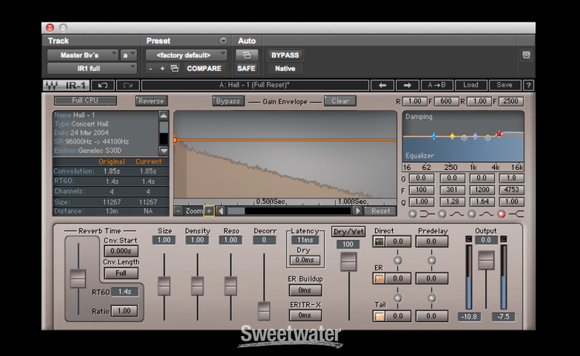580x356 pixels.
Task: Load the previous preset with left arrow
Action: [x=381, y=85]
